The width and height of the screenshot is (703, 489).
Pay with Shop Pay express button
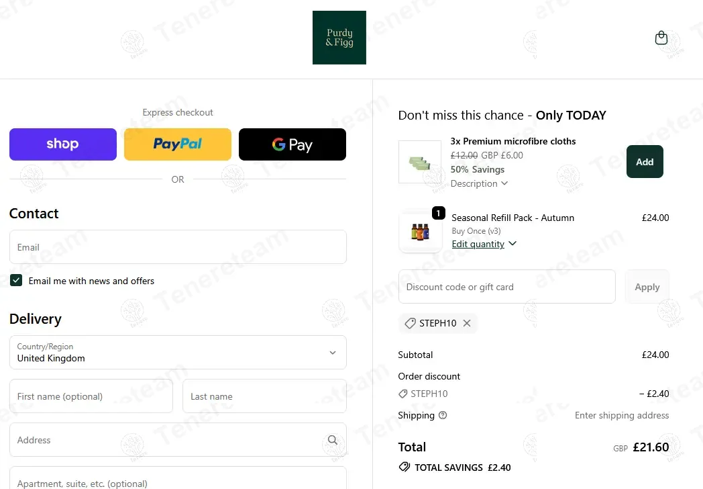point(63,144)
